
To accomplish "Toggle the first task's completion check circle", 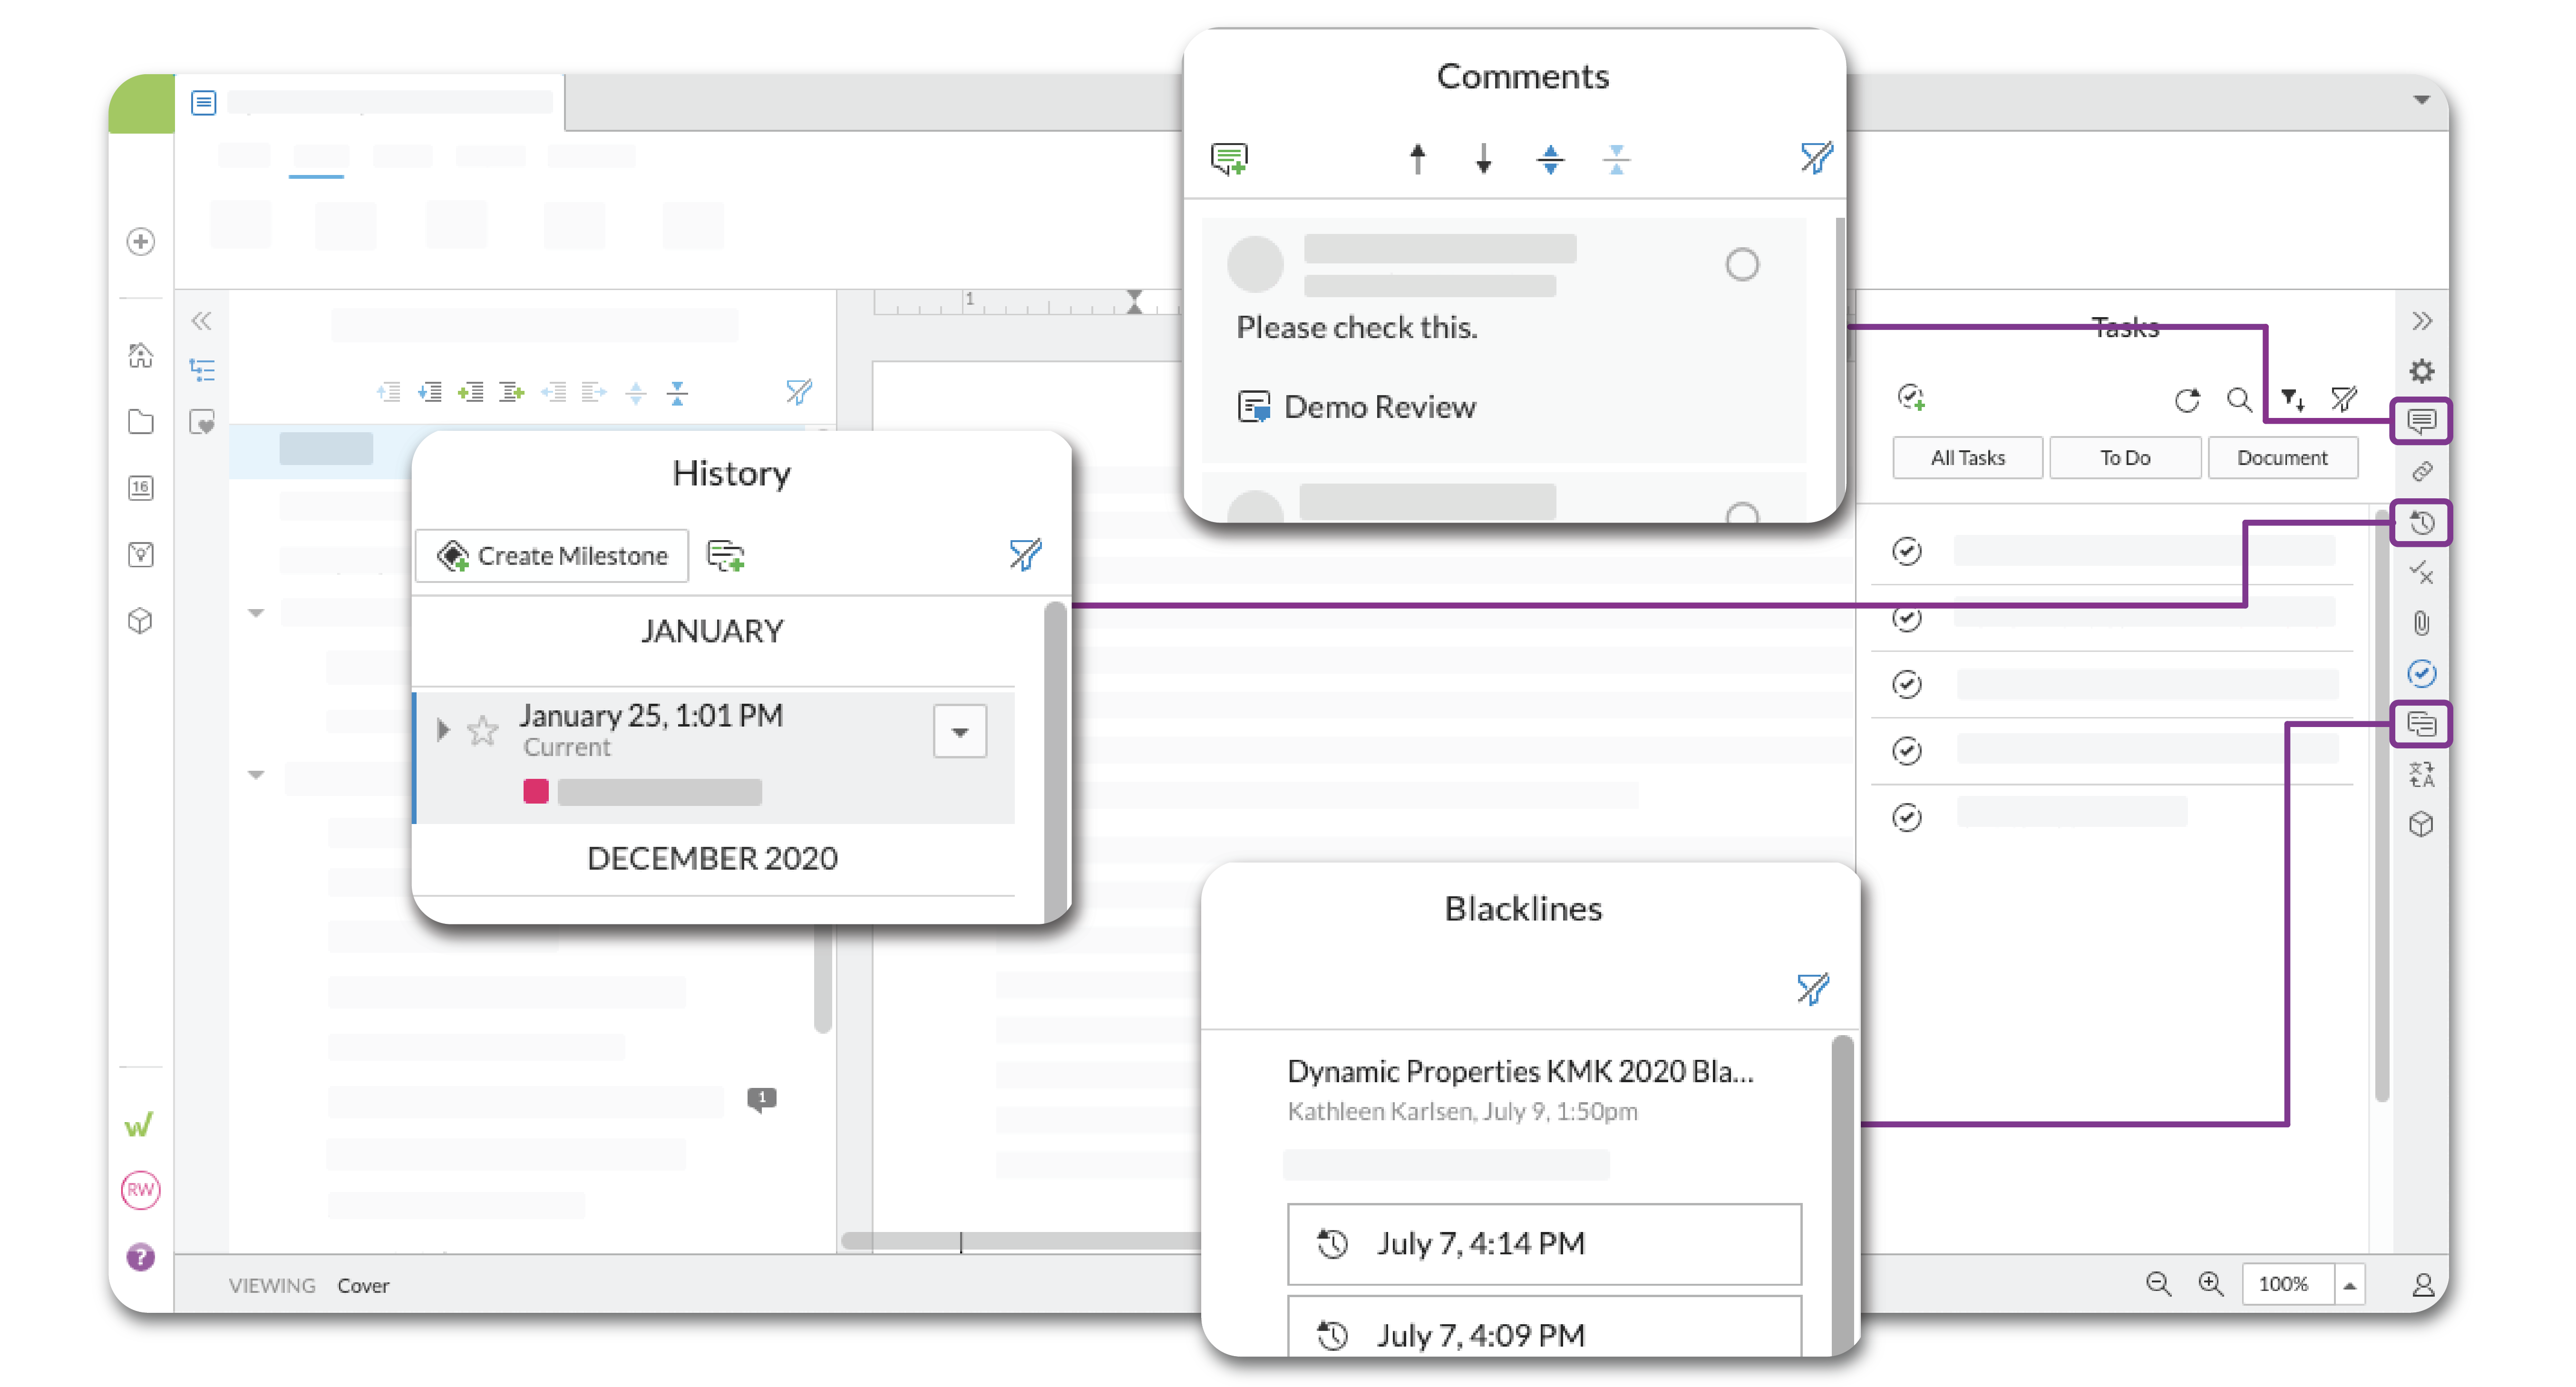I will pyautogui.click(x=1907, y=551).
